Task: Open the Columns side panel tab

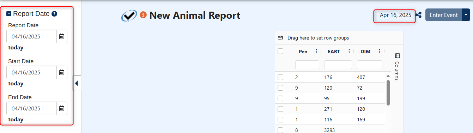Action: [x=397, y=67]
